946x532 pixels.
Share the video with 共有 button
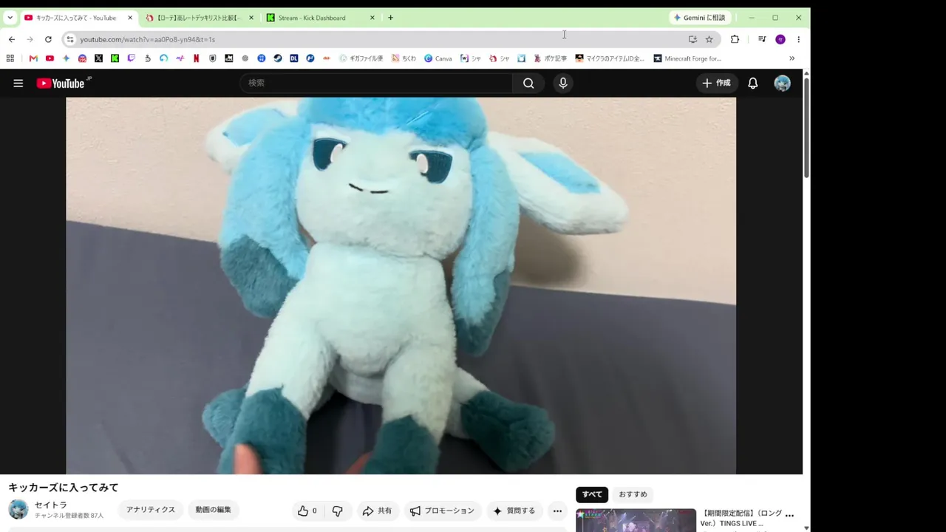tap(377, 511)
